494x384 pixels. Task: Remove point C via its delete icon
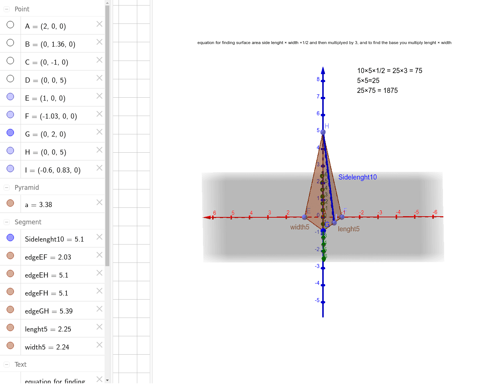(99, 60)
